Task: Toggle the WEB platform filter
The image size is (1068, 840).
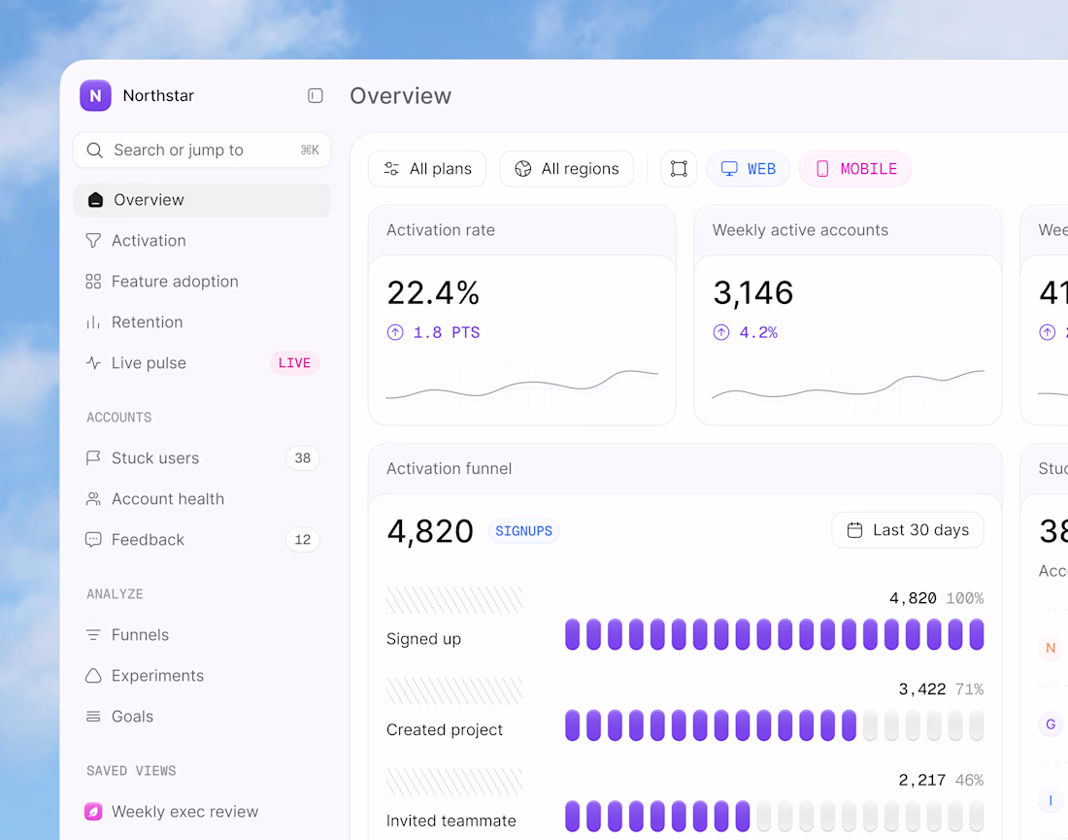Action: (x=748, y=169)
